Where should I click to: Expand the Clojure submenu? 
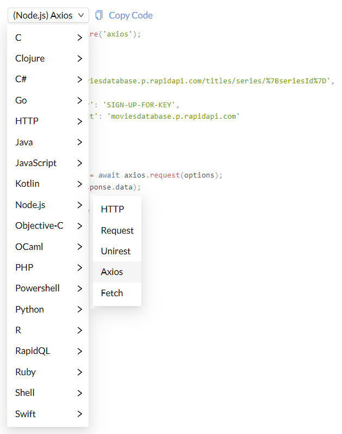pyautogui.click(x=48, y=58)
